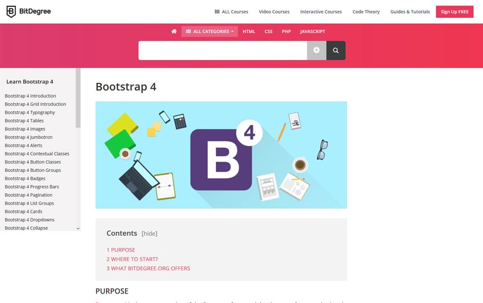The height and width of the screenshot is (303, 483).
Task: Click the grid icon beside ALL Courses
Action: [x=217, y=12]
